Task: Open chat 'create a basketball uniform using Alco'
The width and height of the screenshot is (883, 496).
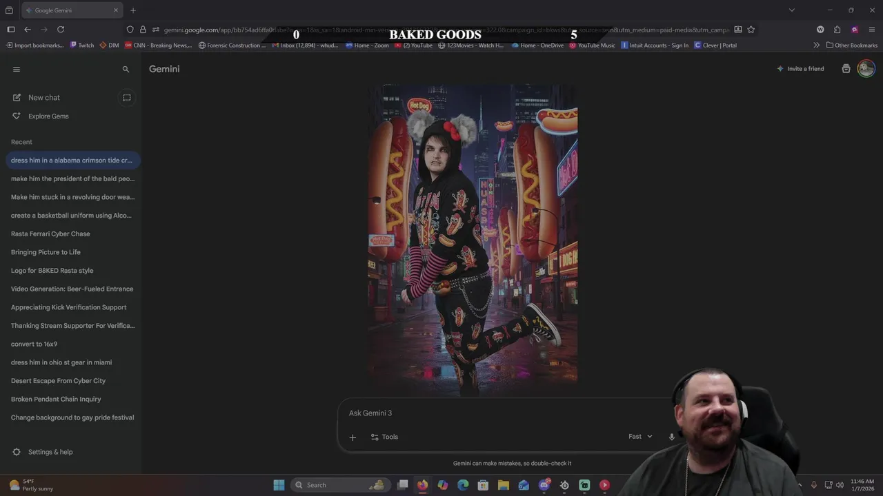Action: click(72, 216)
